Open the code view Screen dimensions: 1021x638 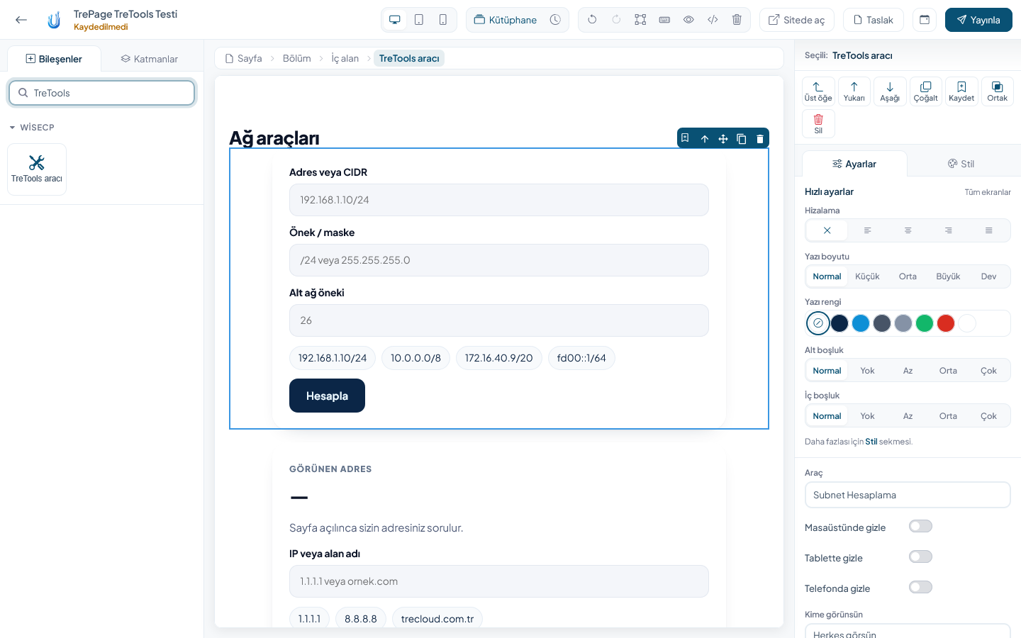point(713,20)
